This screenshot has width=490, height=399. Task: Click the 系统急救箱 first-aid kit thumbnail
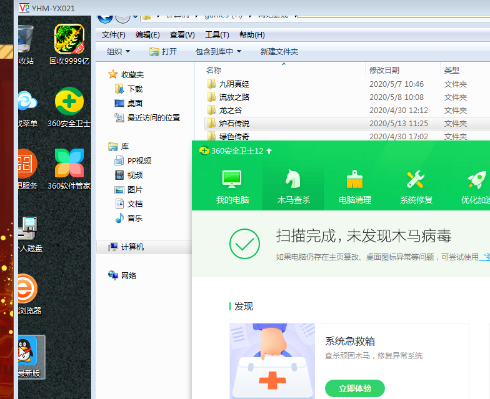pos(272,361)
